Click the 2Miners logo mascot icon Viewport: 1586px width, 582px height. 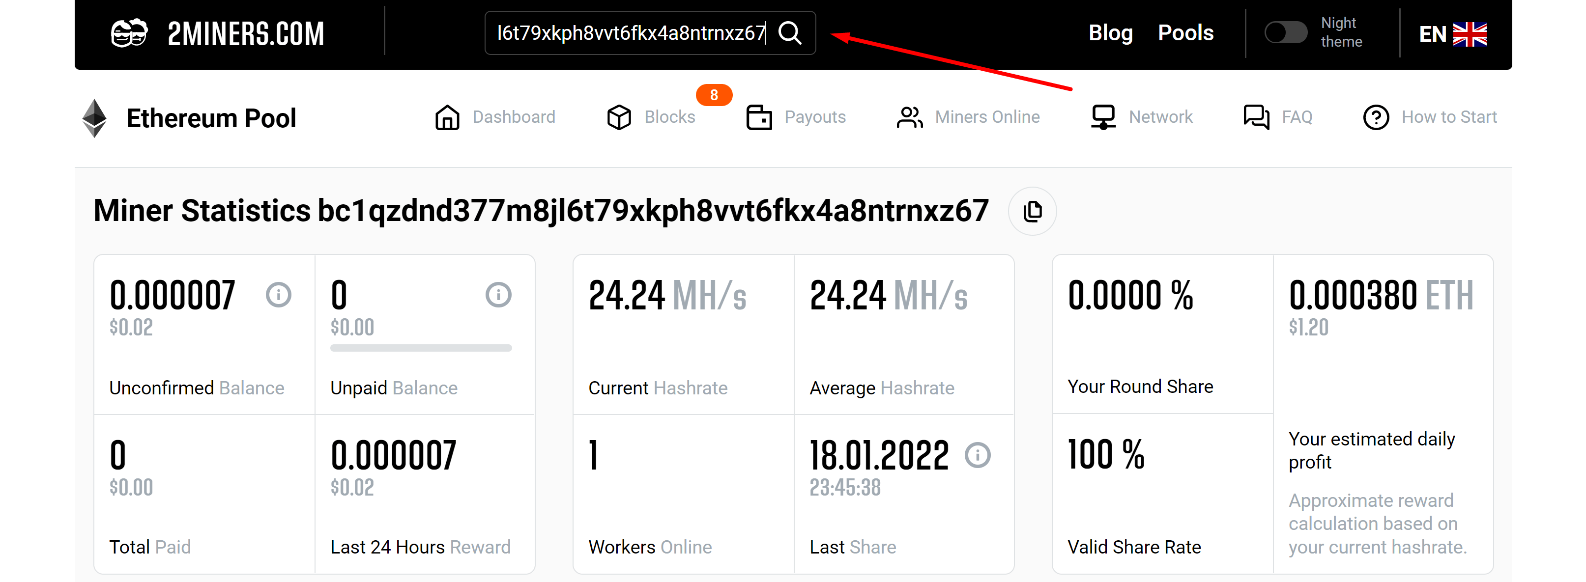129,33
